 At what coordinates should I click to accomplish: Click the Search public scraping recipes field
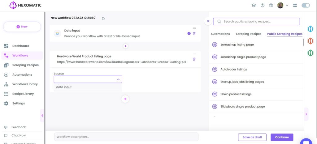coord(256,22)
